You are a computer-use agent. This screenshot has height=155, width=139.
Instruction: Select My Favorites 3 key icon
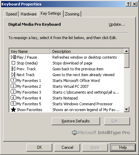tap(13, 92)
